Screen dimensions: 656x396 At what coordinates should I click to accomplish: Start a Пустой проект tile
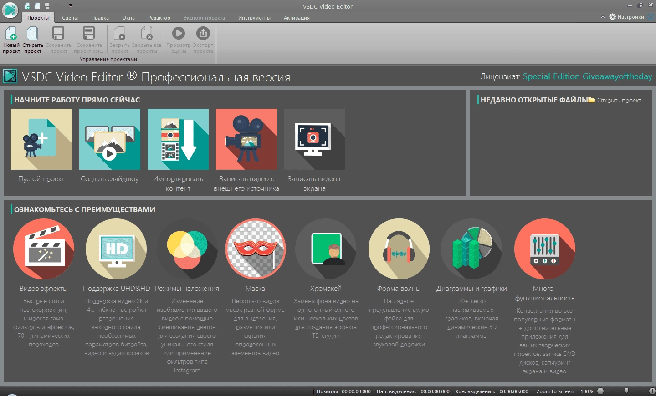tap(41, 139)
